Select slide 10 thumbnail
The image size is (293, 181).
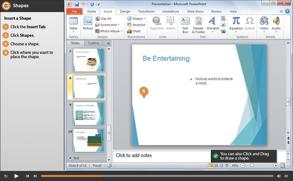coord(88,140)
